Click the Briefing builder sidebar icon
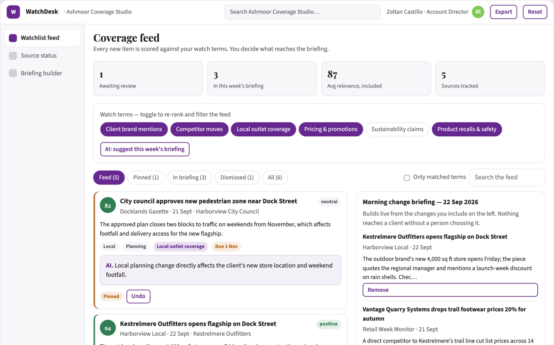This screenshot has width=554, height=345. click(x=13, y=73)
